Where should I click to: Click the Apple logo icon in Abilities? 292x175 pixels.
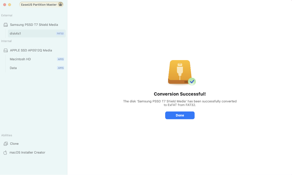5,153
